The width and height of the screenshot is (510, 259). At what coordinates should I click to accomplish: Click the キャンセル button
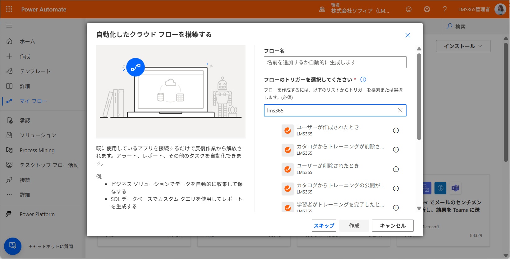pyautogui.click(x=393, y=225)
